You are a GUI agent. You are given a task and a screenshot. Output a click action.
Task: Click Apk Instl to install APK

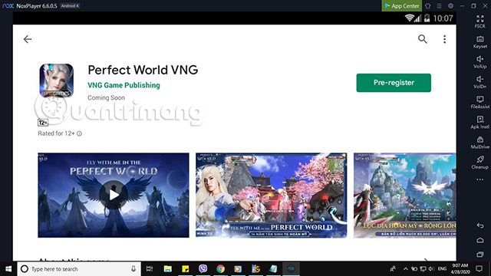[479, 123]
